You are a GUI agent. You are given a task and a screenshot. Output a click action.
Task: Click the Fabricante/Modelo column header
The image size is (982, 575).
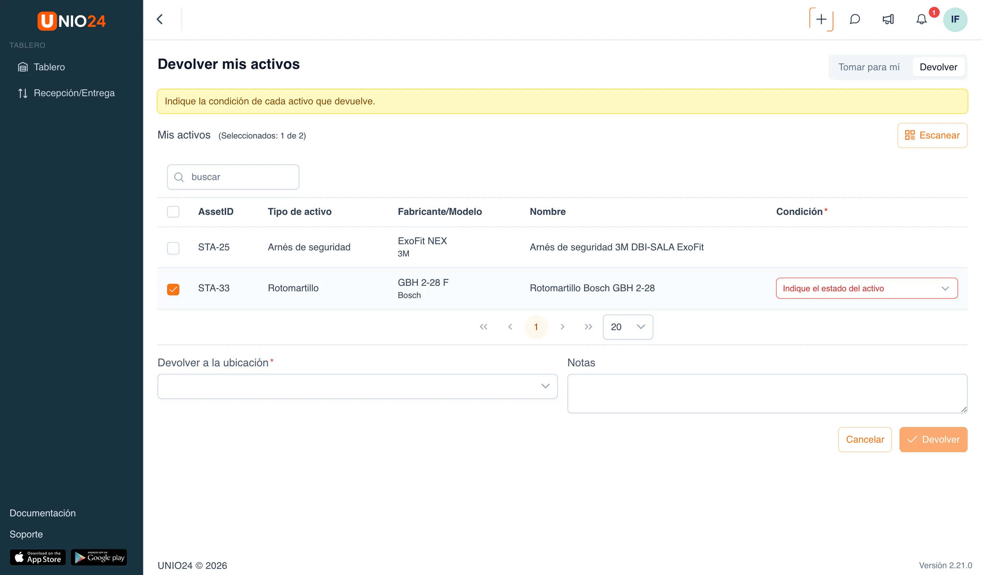pyautogui.click(x=440, y=212)
